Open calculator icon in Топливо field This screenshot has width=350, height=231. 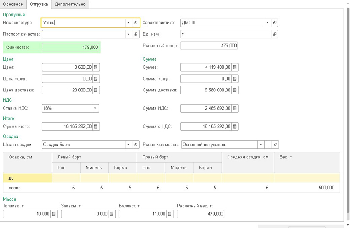54,214
